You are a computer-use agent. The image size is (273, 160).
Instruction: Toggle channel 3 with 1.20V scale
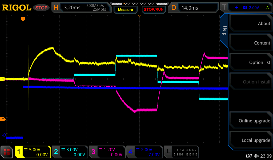[107, 152]
